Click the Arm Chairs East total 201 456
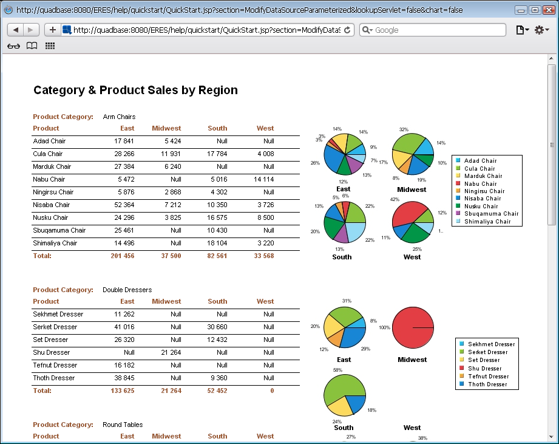559x444 pixels. (122, 256)
